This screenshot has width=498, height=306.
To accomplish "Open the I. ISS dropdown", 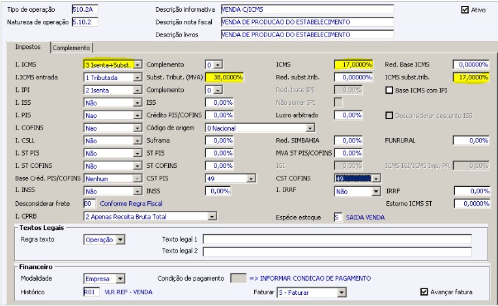I will [x=138, y=103].
